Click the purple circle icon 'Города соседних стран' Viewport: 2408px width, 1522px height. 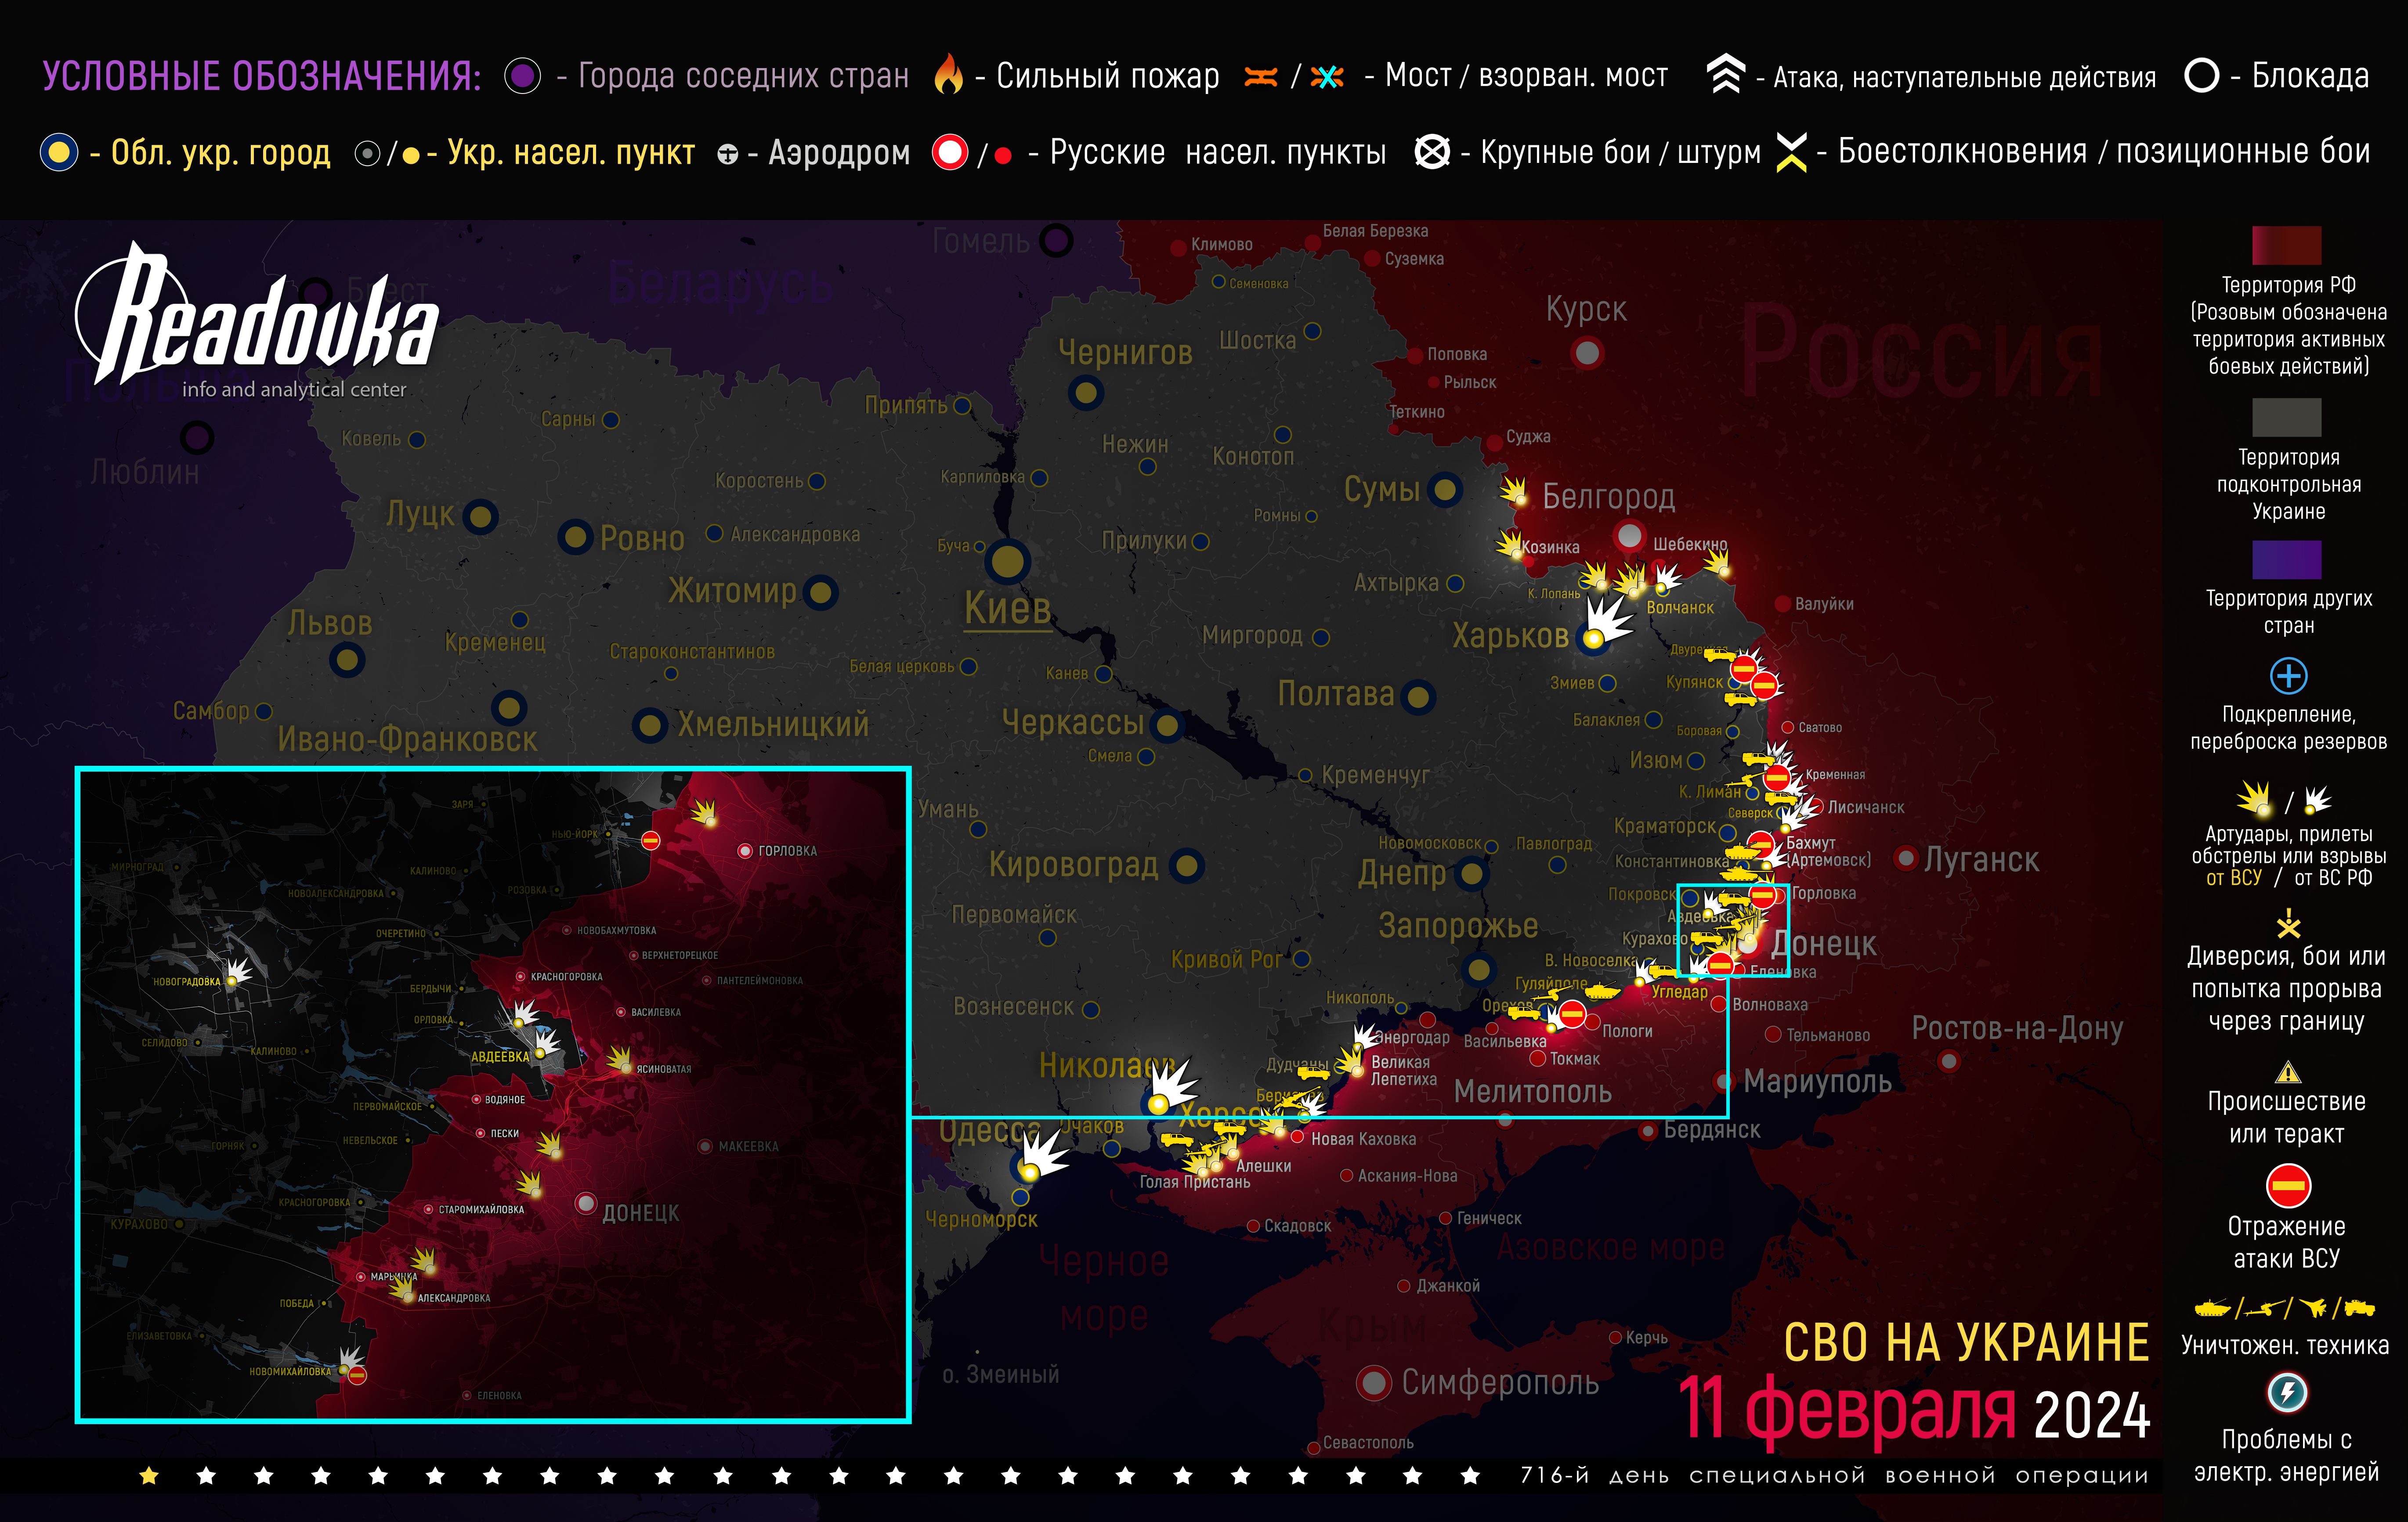click(x=522, y=76)
